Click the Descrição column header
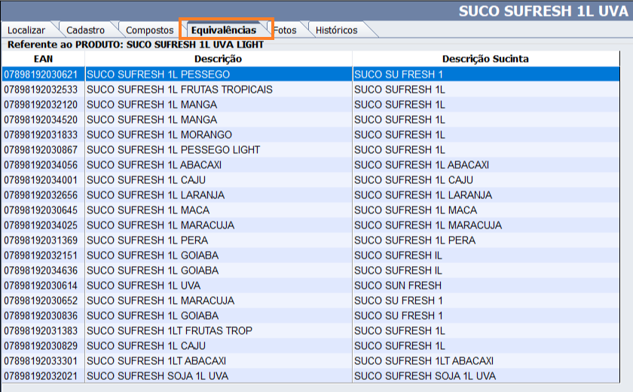 (218, 59)
